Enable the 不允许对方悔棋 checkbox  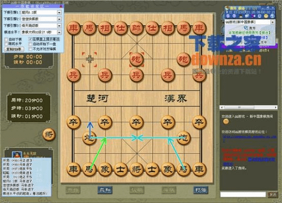pos(31,49)
